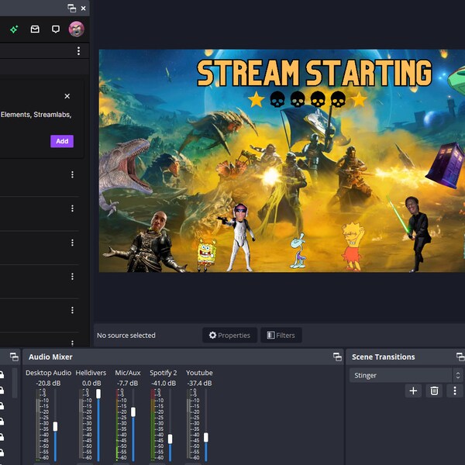Click the "-41.0 dB" level readout
This screenshot has width=465, height=465.
164,383
